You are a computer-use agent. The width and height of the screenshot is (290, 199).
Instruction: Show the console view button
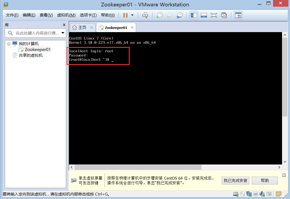(x=238, y=15)
